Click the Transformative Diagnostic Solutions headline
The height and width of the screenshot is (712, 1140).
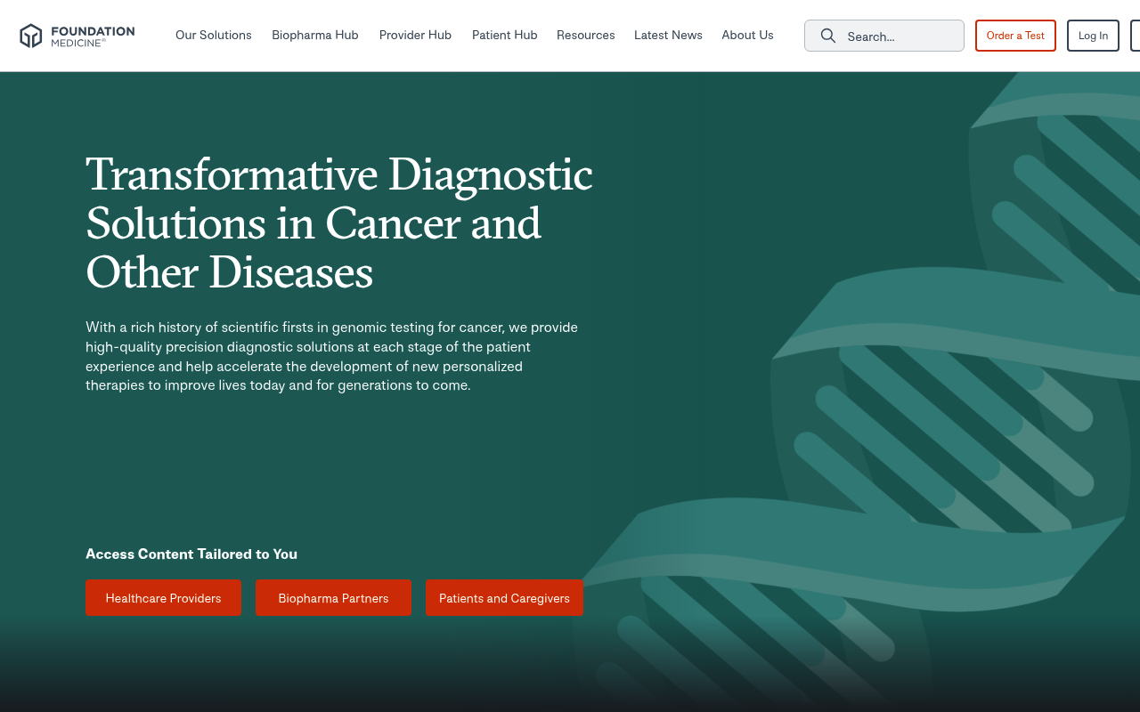(339, 223)
